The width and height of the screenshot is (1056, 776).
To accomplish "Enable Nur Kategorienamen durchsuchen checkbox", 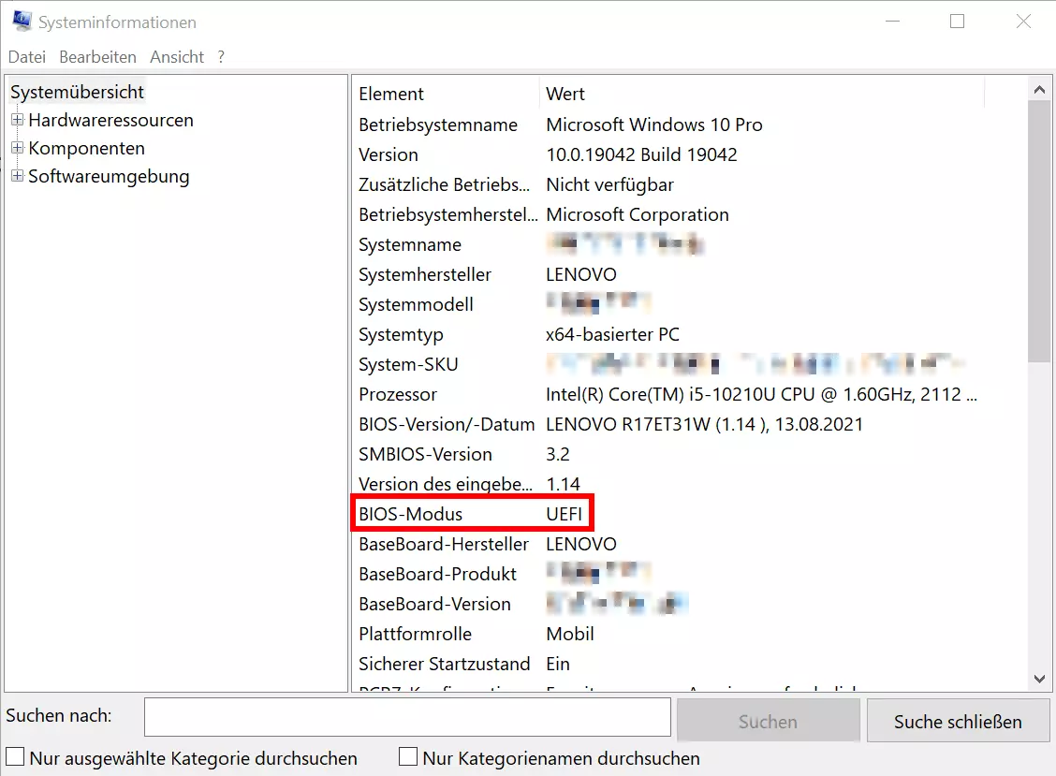I will pyautogui.click(x=408, y=757).
